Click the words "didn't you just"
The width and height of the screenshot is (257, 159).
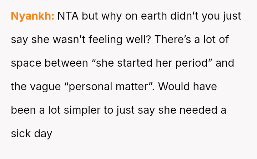[206, 16]
